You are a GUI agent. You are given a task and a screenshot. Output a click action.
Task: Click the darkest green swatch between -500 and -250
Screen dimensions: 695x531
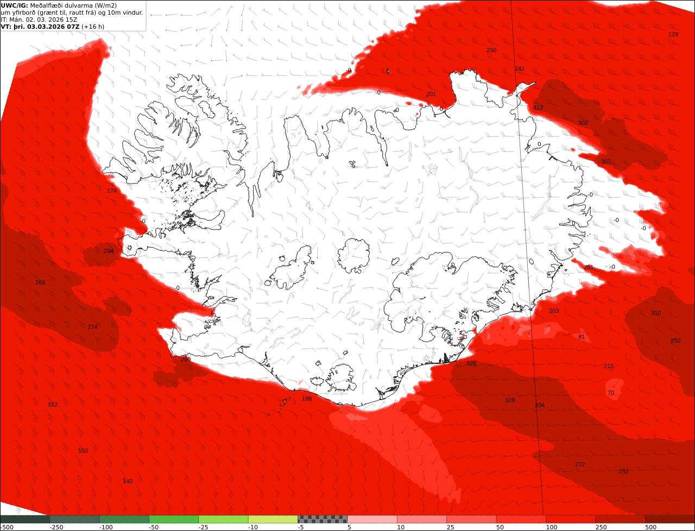pos(25,519)
